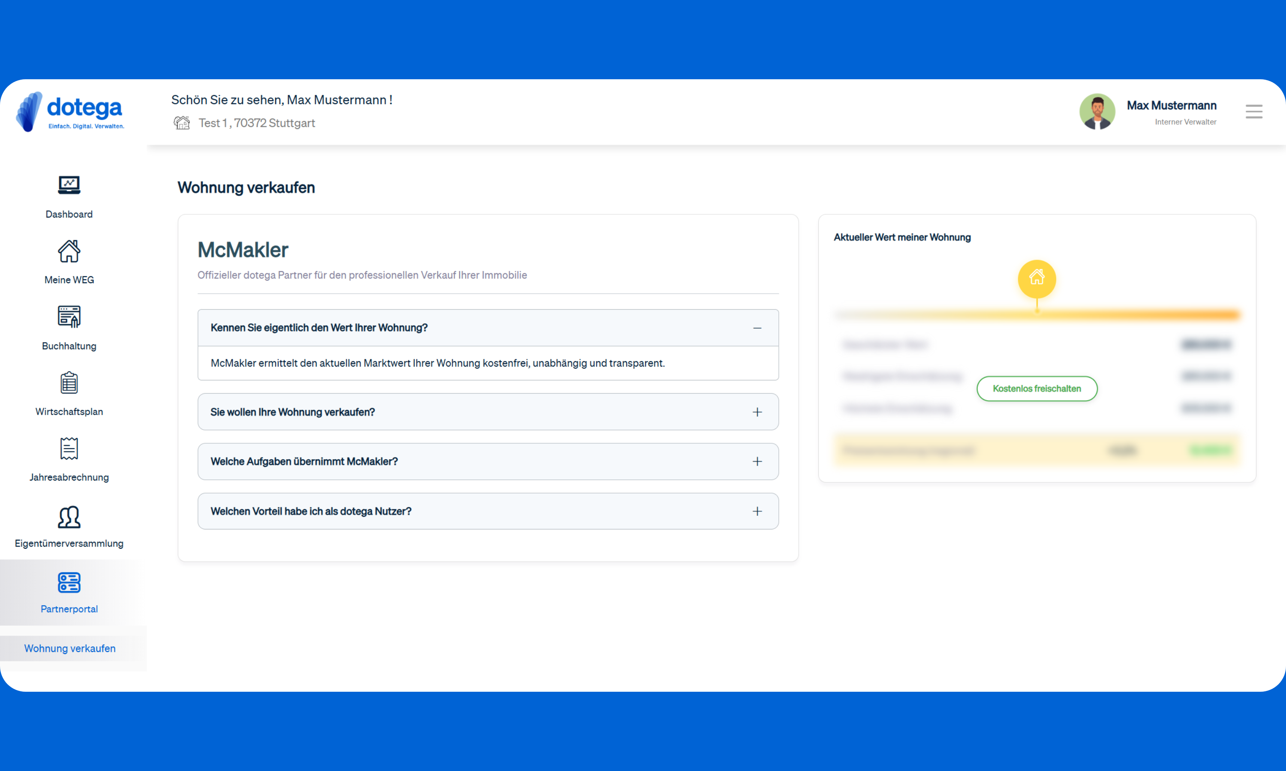
Task: Expand 'Welchen Vorteil habe ich' plus icon
Action: [x=757, y=511]
